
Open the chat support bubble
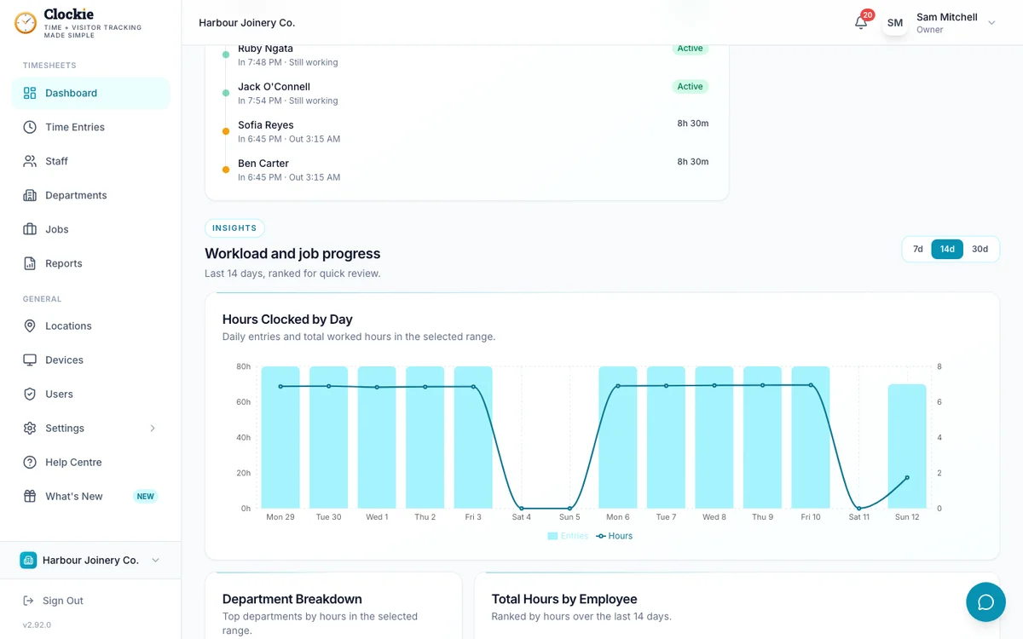coord(985,602)
